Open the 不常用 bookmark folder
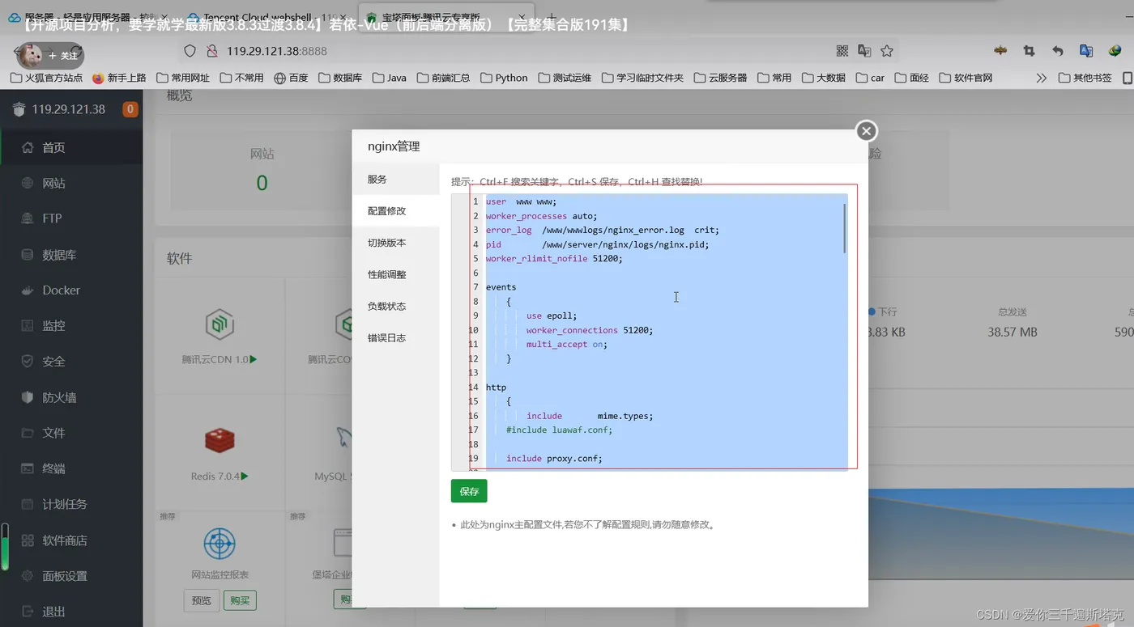1134x627 pixels. [241, 78]
